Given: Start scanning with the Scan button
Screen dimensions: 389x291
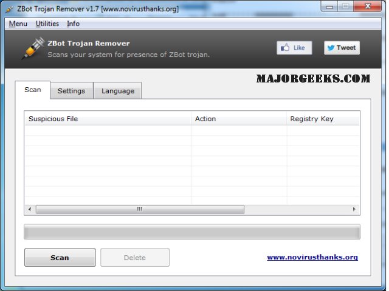Looking at the screenshot, I should 60,257.
